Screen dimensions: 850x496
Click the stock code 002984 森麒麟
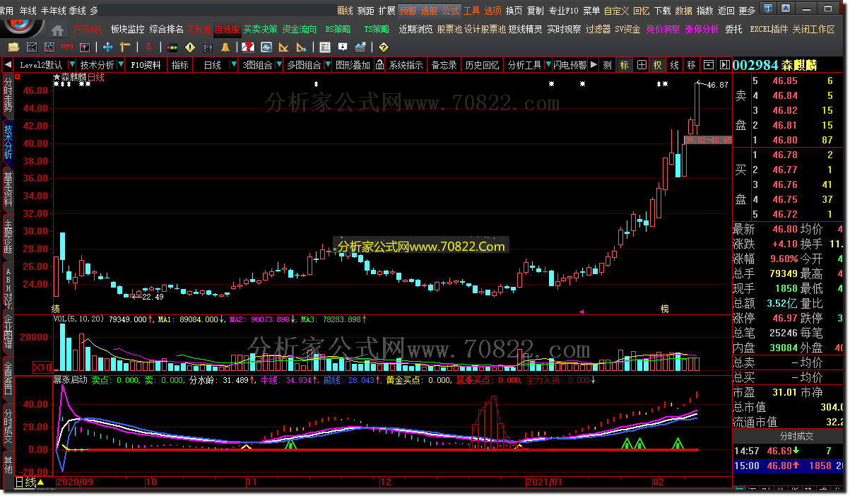[774, 65]
